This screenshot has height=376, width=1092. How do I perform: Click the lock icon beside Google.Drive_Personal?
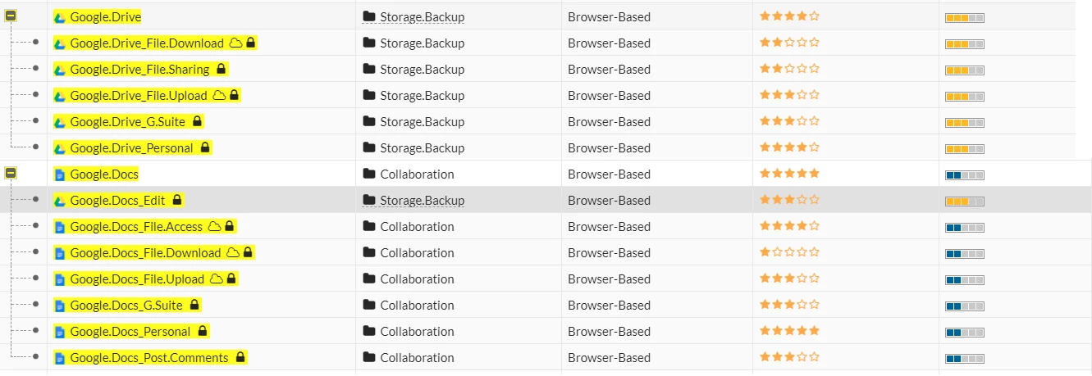point(205,147)
